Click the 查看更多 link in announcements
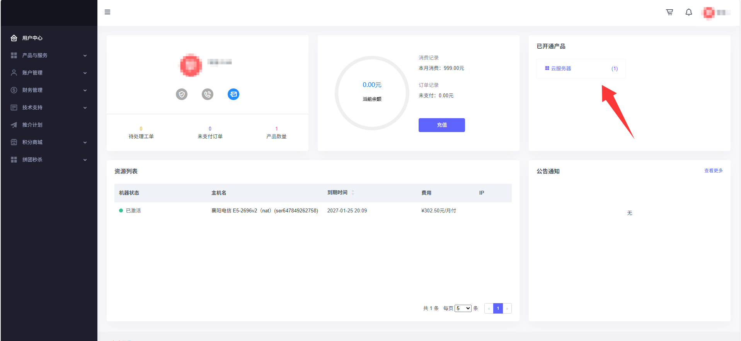Viewport: 741px width, 341px height. (713, 171)
